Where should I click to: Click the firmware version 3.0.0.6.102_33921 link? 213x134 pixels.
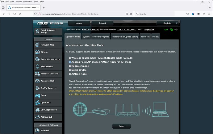tap(127, 30)
